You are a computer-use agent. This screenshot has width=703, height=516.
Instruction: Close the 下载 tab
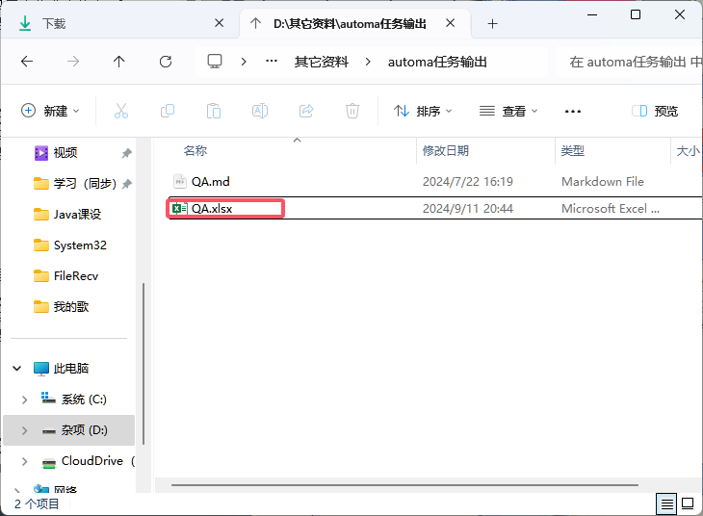(220, 23)
